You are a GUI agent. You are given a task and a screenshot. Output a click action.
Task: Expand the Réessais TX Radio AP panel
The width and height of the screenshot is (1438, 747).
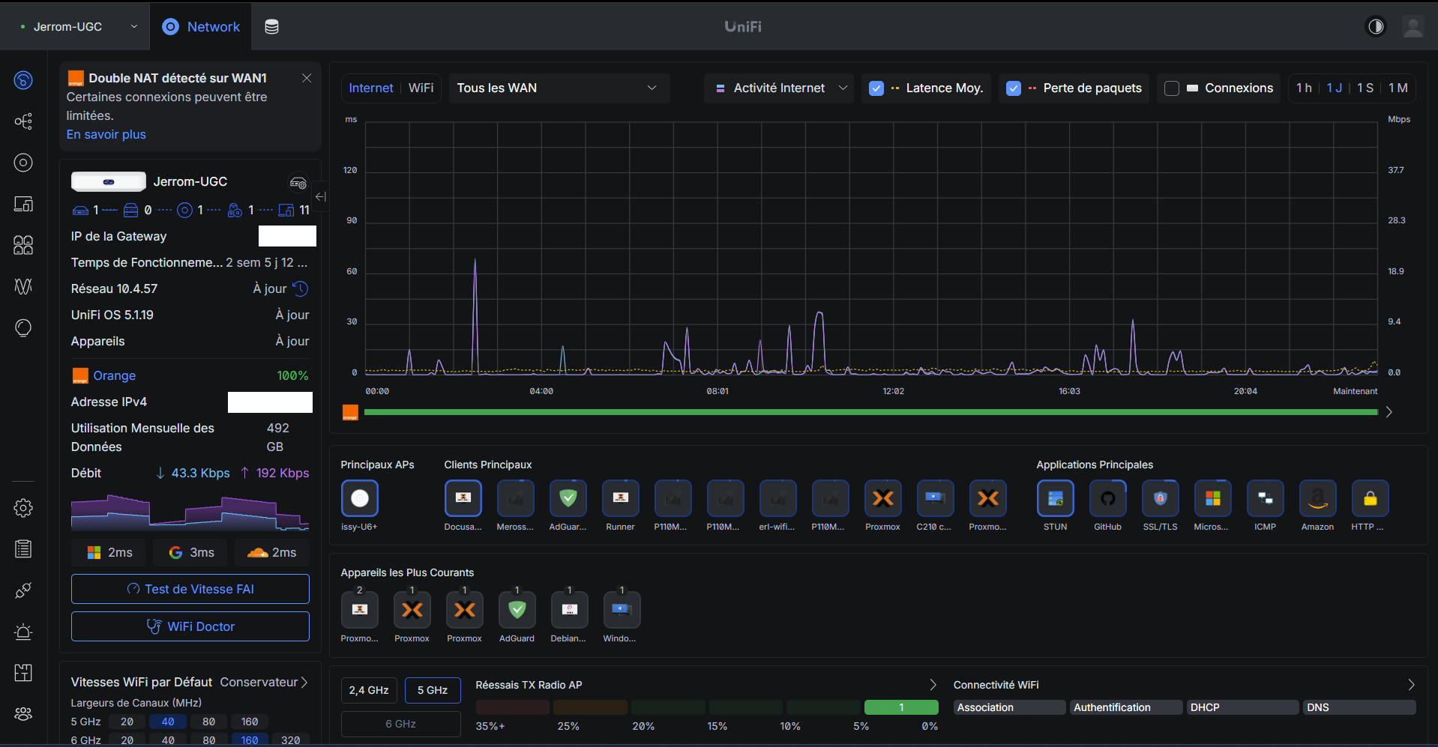tap(933, 685)
